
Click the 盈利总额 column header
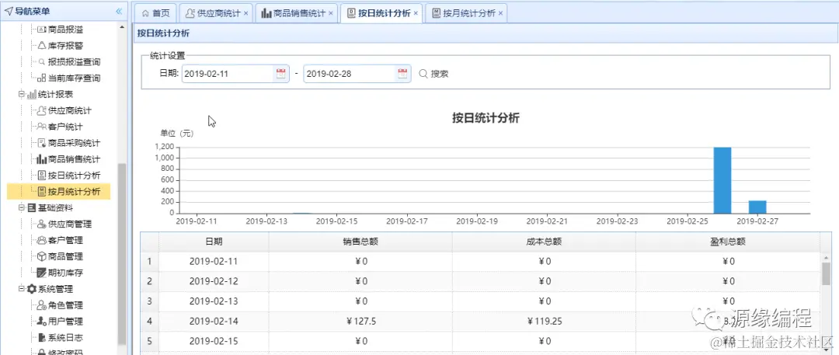pyautogui.click(x=728, y=242)
